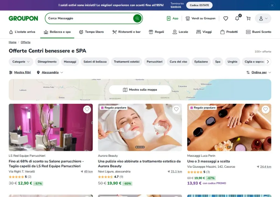Open L'estate arriva menu

pos(22,32)
